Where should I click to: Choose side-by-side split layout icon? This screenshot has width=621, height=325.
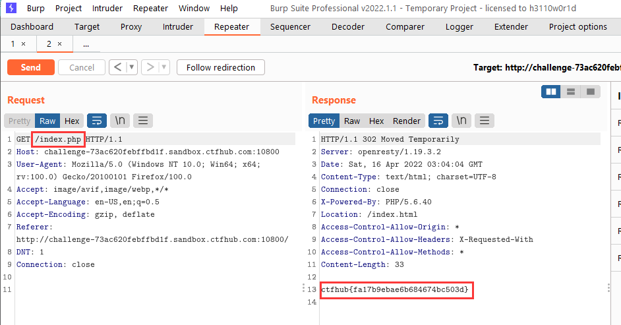551,92
